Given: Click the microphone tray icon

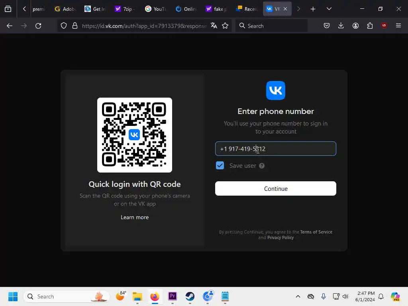Looking at the screenshot, I should pyautogui.click(x=324, y=296).
